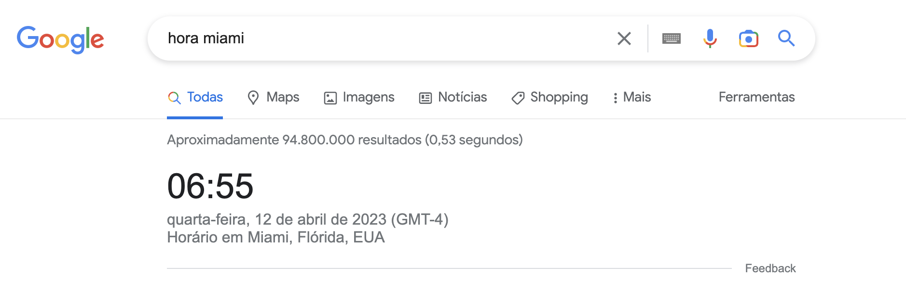The width and height of the screenshot is (906, 304).
Task: Open the Mais options menu
Action: 632,97
